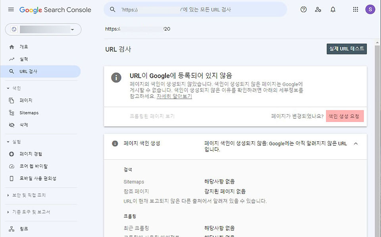Open the Sitemaps report
This screenshot has width=381, height=237.
click(29, 113)
